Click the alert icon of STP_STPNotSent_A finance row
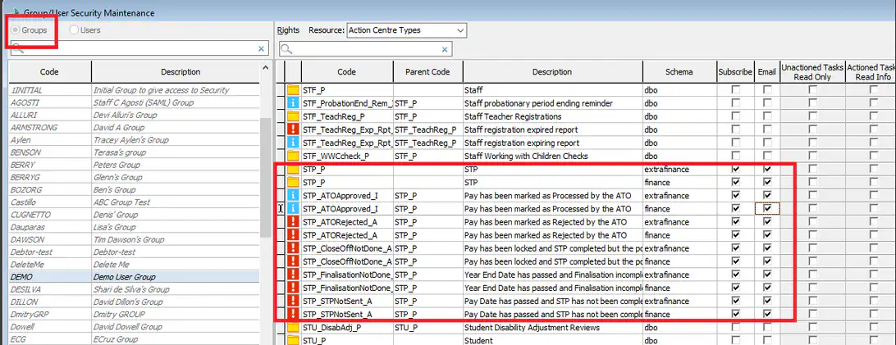The image size is (896, 345). tap(293, 314)
